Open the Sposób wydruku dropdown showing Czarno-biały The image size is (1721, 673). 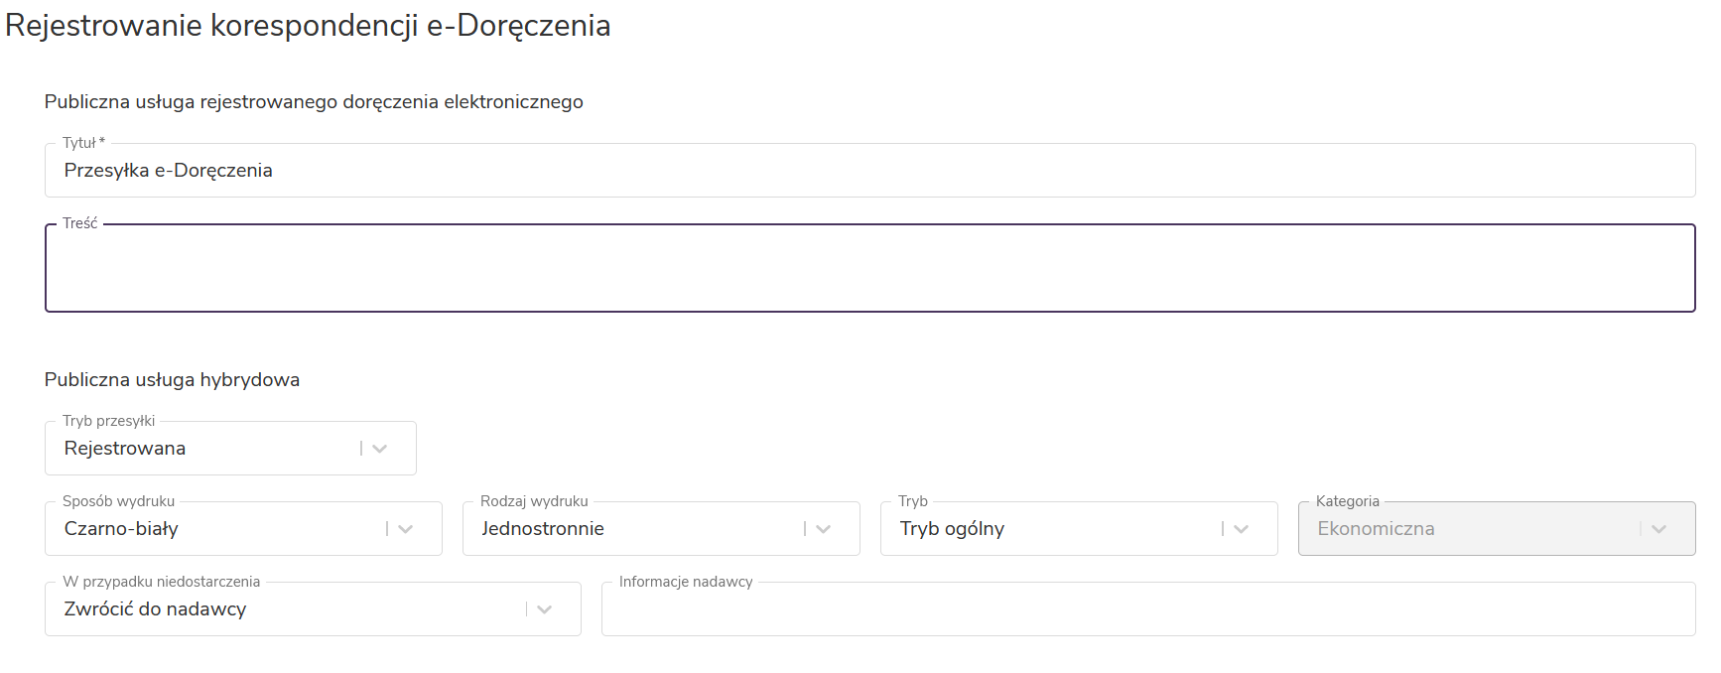point(218,529)
